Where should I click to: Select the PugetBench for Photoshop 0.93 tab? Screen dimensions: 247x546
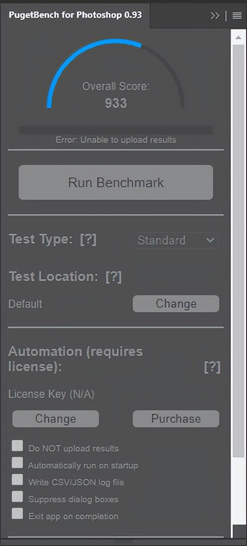pyautogui.click(x=75, y=15)
